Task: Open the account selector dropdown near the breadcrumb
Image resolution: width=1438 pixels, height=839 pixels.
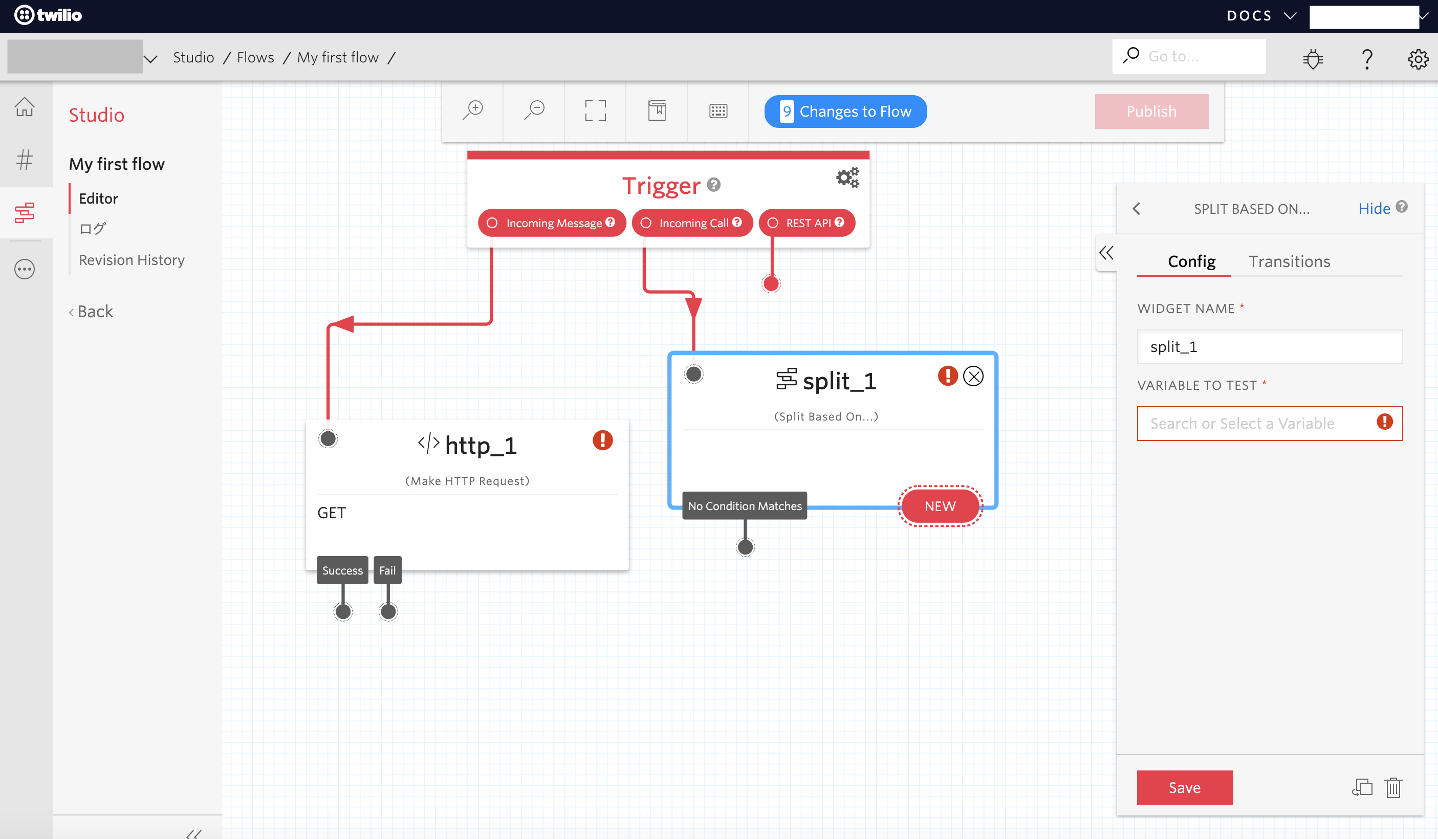Action: click(149, 57)
